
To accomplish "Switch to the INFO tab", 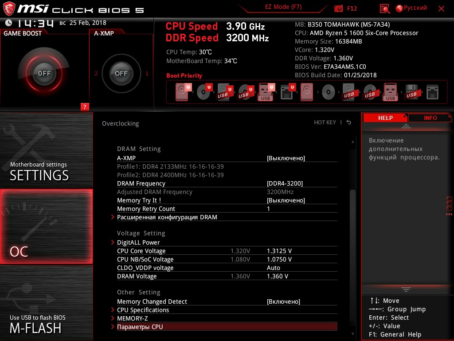I will click(x=430, y=118).
